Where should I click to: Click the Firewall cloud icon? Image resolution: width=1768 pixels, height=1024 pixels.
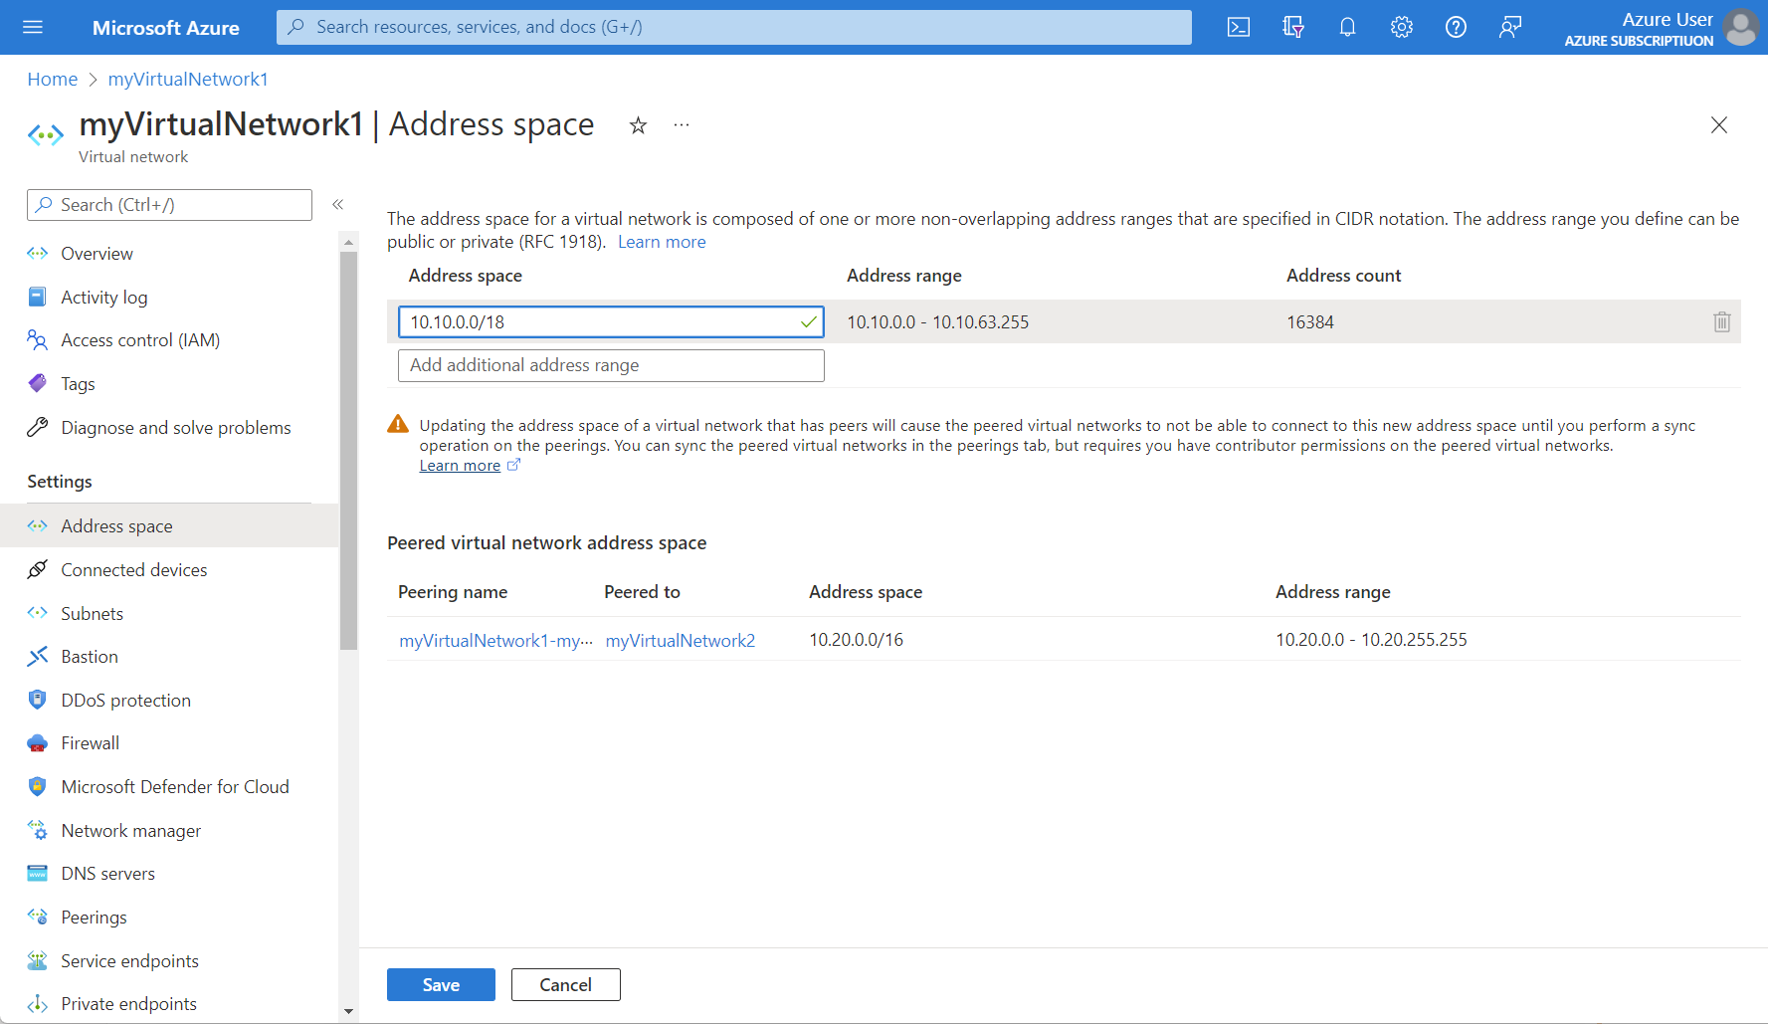click(x=38, y=743)
